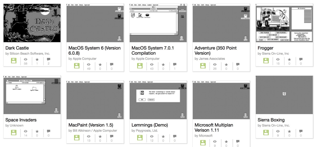Image resolution: width=316 pixels, height=147 pixels.
Task: Select "by Silicon Beach Software, Inc." text
Action: 28,54
